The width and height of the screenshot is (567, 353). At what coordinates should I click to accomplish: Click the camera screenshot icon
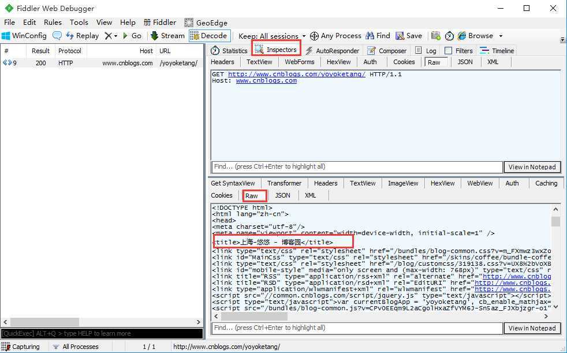436,36
